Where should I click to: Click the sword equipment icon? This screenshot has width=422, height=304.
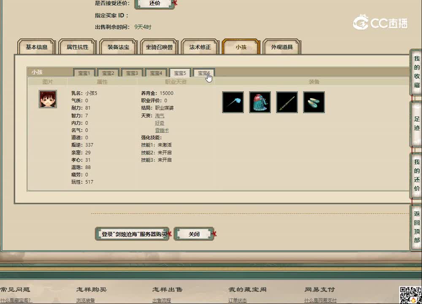pyautogui.click(x=287, y=102)
